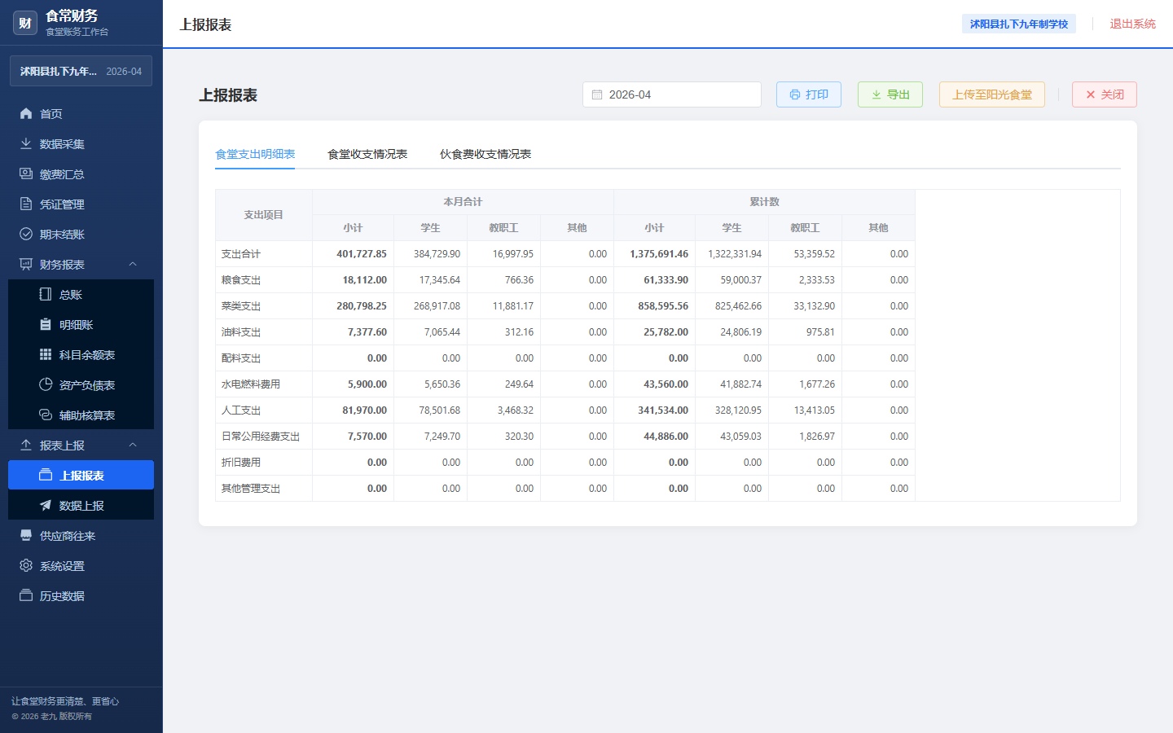Click value 401,727.85 in table
This screenshot has width=1173, height=733.
[x=362, y=254]
